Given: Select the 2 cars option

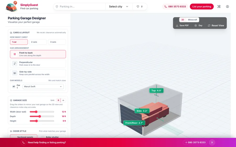Looking at the screenshot, I should (38, 42).
